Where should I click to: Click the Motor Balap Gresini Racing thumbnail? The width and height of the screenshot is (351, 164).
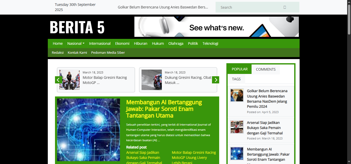(69, 80)
